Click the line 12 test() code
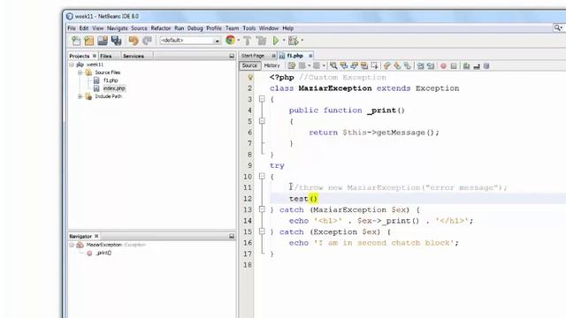Screen dimensions: 566x318 point(303,199)
